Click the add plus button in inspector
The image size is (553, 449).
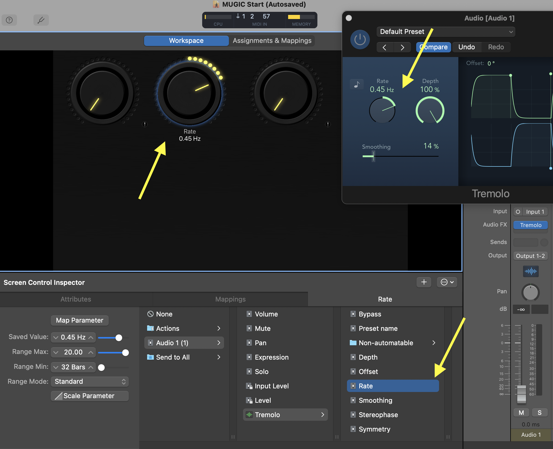pos(424,282)
